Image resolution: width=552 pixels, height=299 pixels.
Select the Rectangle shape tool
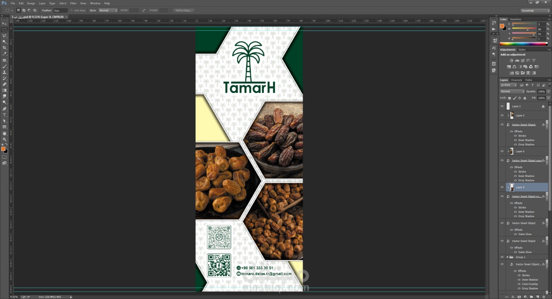click(x=4, y=127)
